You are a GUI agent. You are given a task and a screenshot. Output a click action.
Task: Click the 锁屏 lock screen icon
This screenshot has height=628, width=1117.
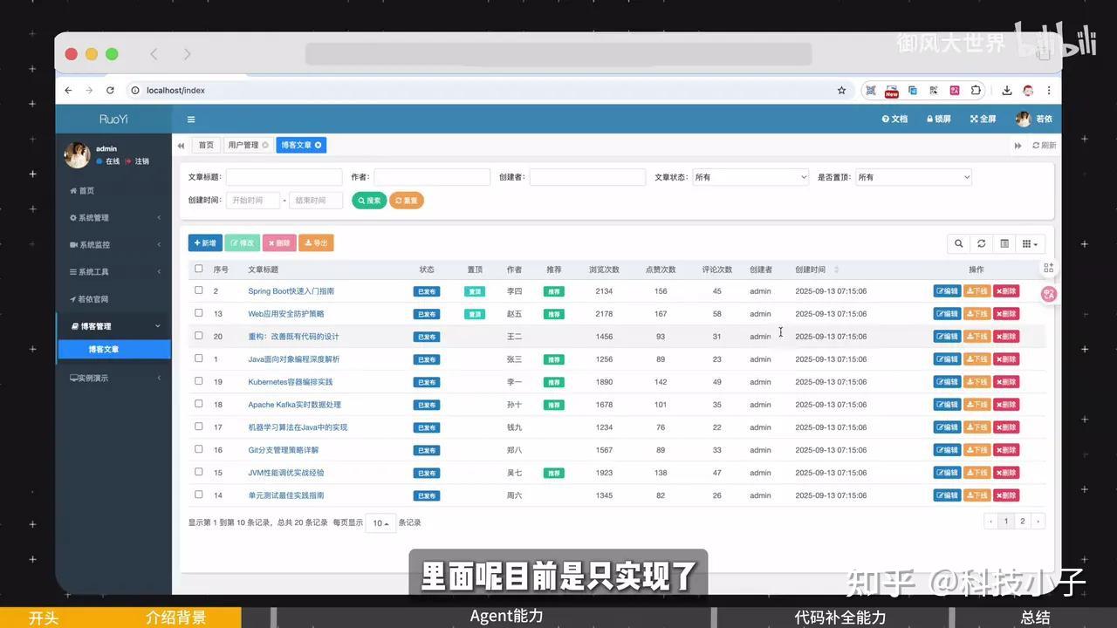coord(936,119)
